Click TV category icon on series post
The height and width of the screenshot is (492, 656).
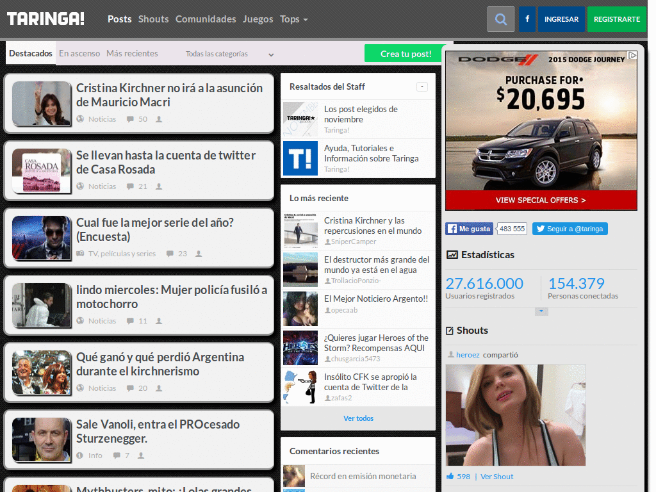[x=80, y=254]
